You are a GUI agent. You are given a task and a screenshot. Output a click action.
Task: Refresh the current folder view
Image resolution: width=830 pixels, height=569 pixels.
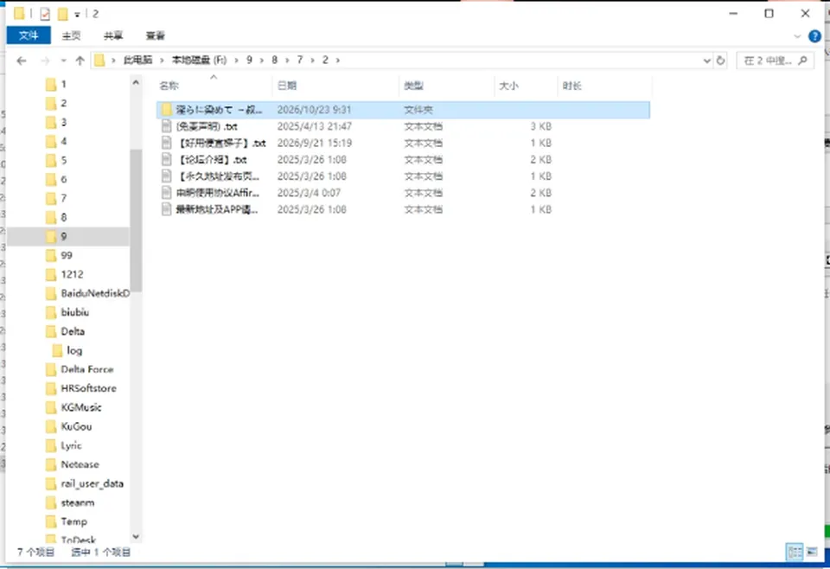[720, 61]
